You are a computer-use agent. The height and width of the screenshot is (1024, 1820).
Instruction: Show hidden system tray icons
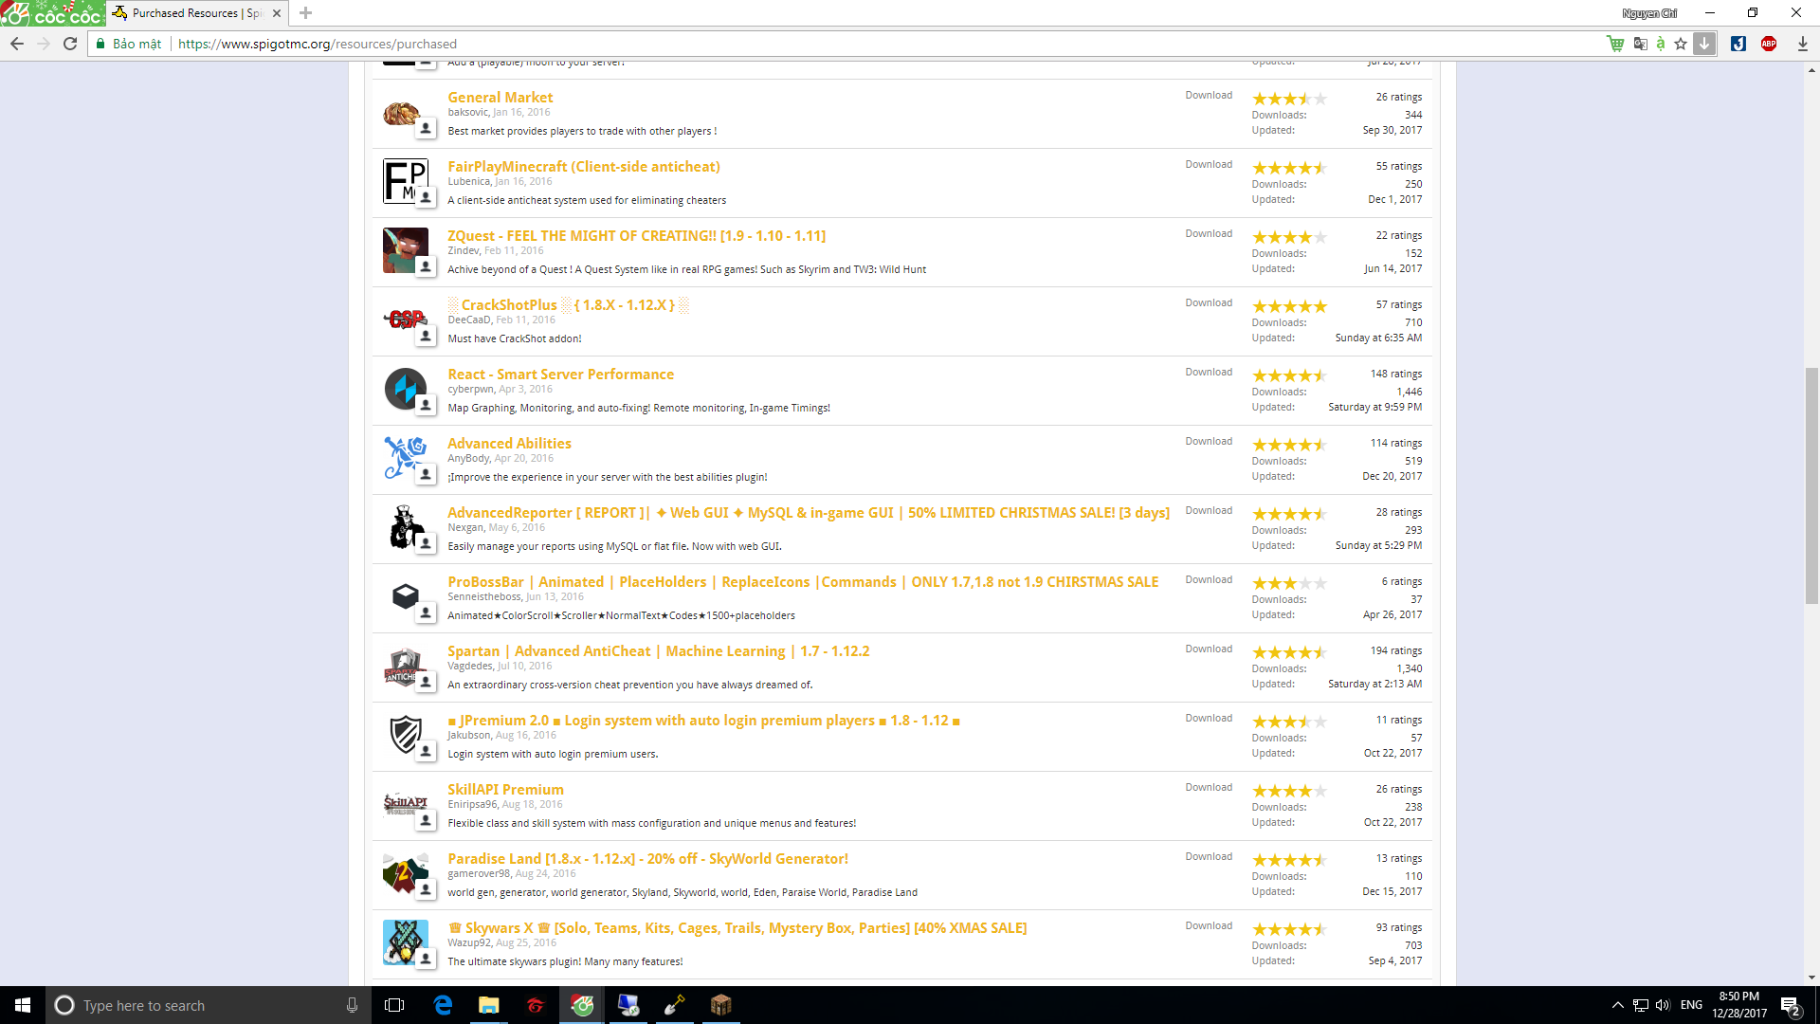(x=1617, y=1005)
